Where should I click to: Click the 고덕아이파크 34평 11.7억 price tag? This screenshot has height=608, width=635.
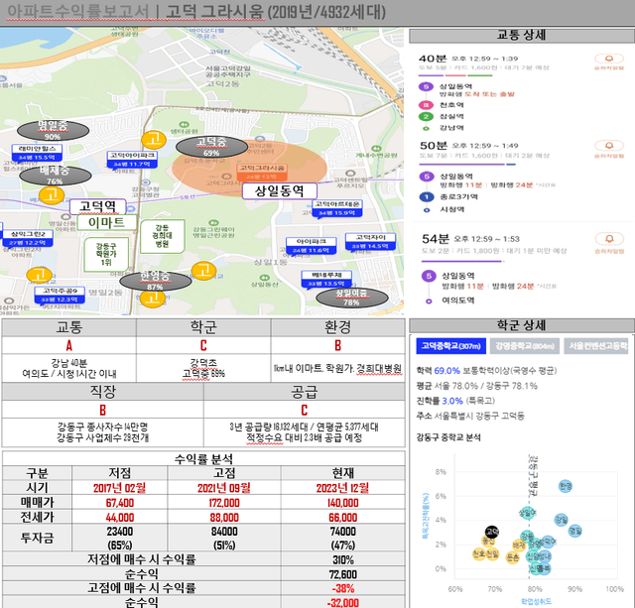132,160
